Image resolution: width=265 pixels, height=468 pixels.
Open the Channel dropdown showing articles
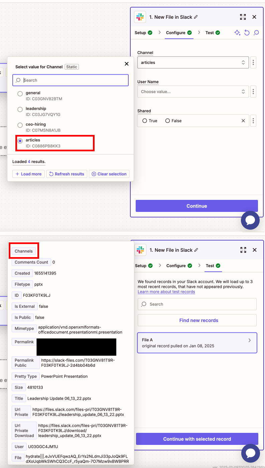[193, 63]
